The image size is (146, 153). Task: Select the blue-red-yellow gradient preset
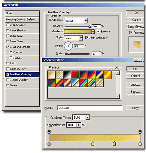91,75
